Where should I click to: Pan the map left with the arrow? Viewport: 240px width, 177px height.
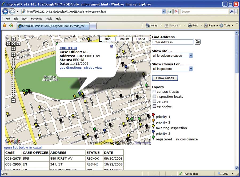point(9,44)
